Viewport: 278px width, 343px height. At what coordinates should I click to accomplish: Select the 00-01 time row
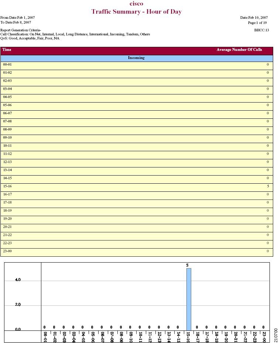click(137, 66)
